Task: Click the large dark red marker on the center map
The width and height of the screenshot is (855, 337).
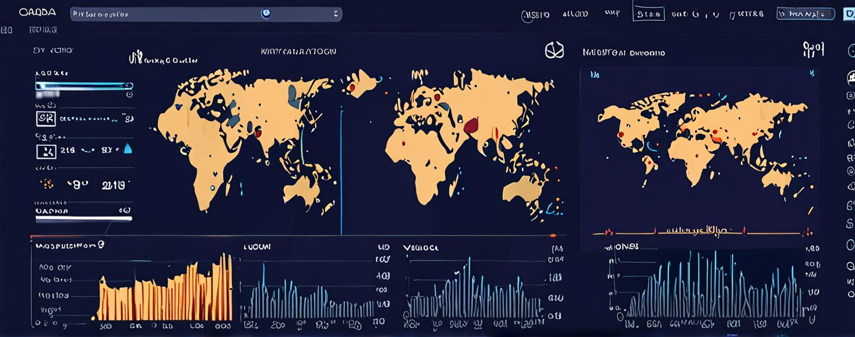Action: tap(471, 126)
